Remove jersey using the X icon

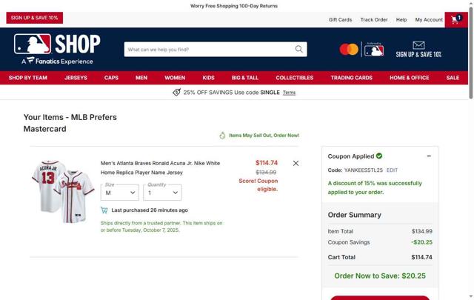(x=296, y=163)
